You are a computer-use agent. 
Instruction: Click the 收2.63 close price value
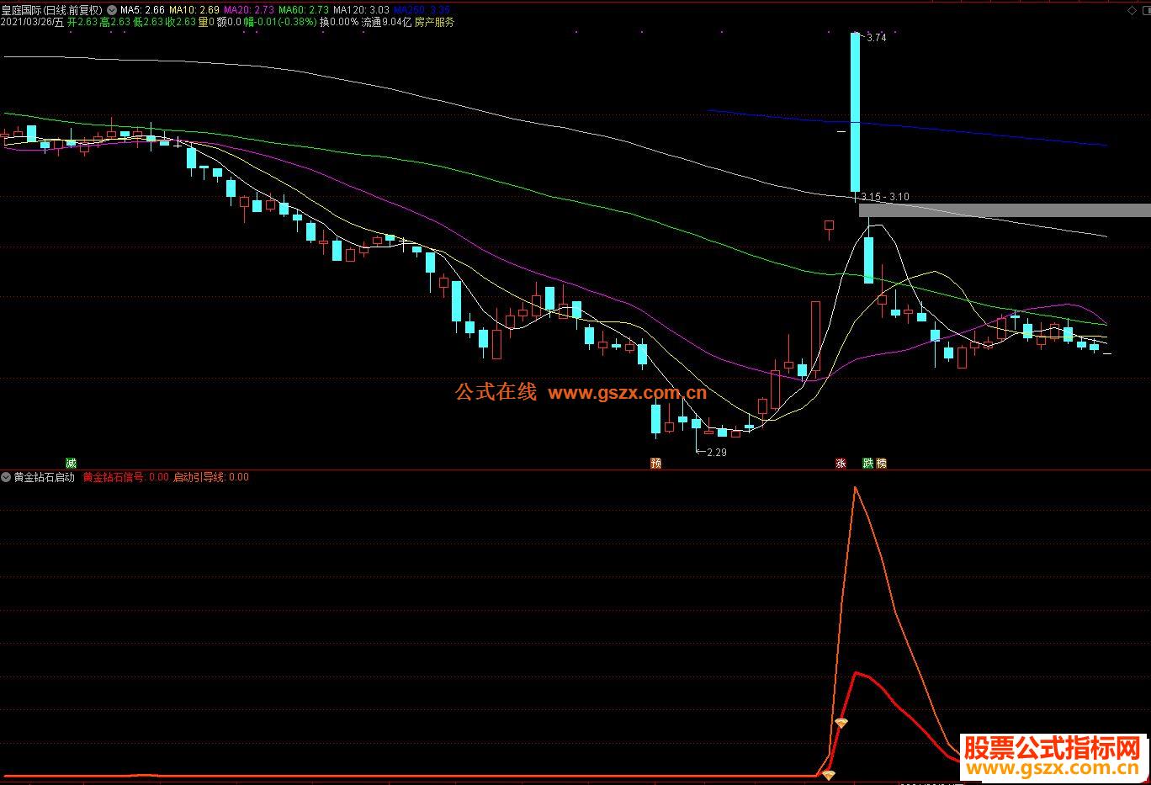[181, 23]
